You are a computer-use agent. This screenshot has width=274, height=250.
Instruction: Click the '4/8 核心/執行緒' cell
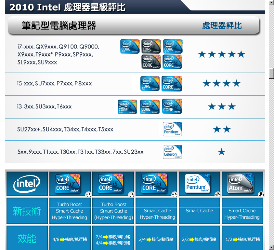coord(70,239)
